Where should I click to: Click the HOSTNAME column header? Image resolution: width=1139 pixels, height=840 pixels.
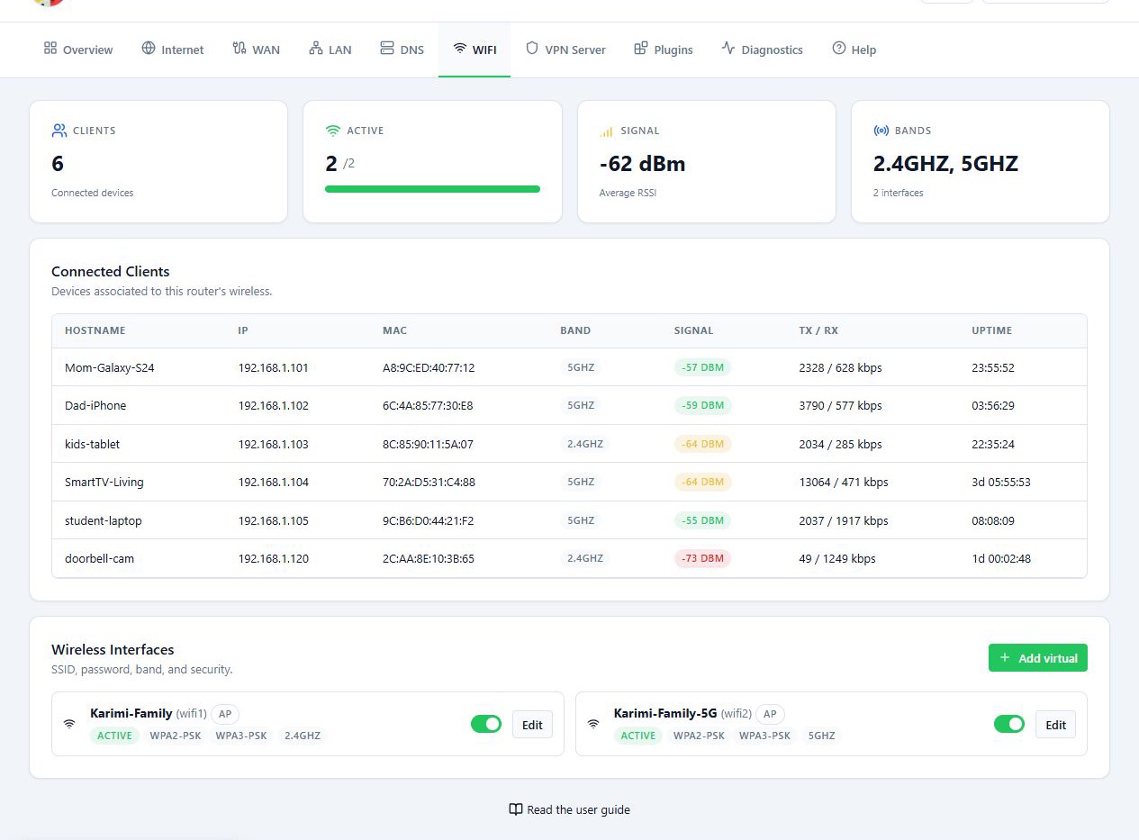tap(95, 330)
